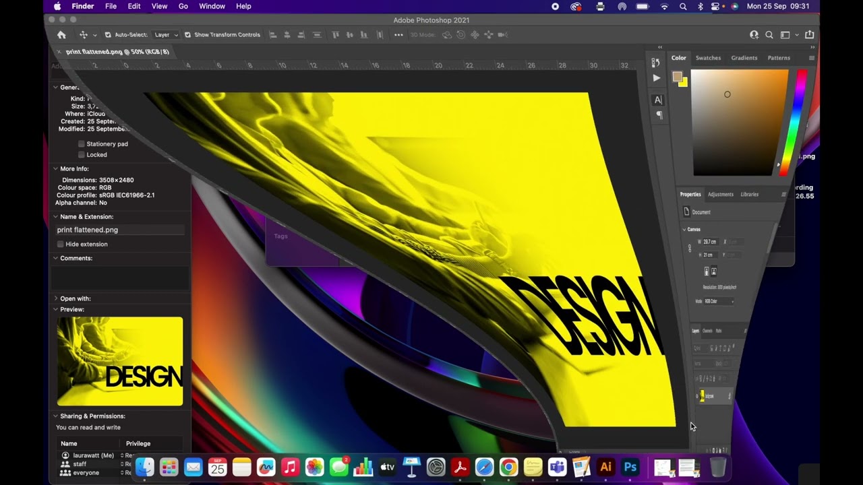Open Color panel flyout menu icon
863x485 pixels.
pyautogui.click(x=812, y=58)
